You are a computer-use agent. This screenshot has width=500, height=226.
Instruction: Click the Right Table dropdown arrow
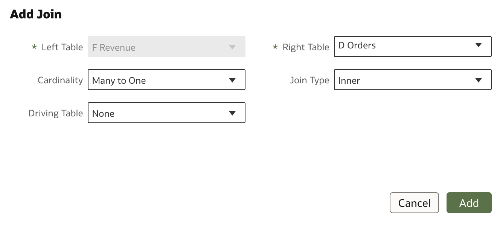click(x=479, y=45)
